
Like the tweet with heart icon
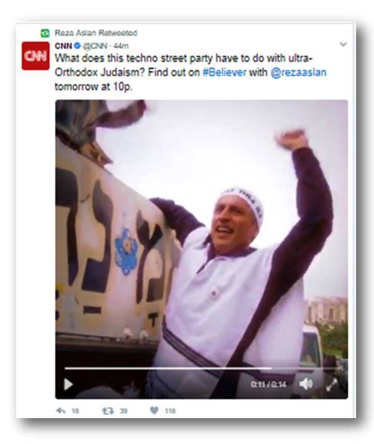pyautogui.click(x=154, y=410)
